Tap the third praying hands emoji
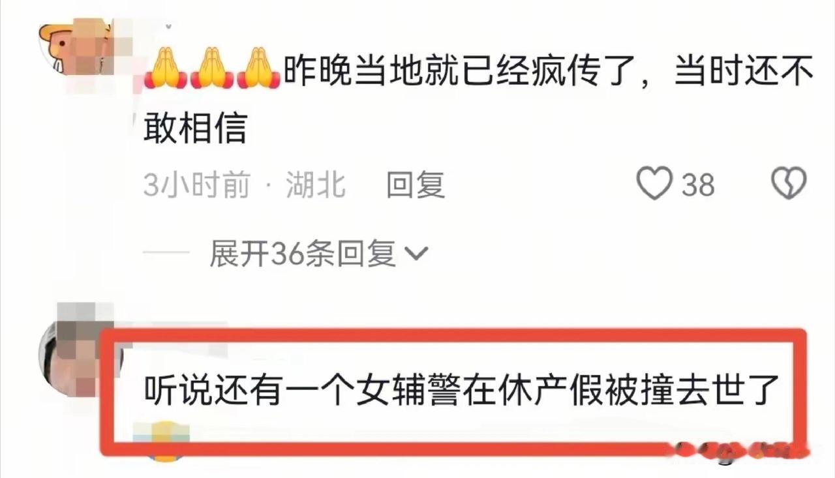Viewport: 835px width, 478px height. click(x=259, y=68)
